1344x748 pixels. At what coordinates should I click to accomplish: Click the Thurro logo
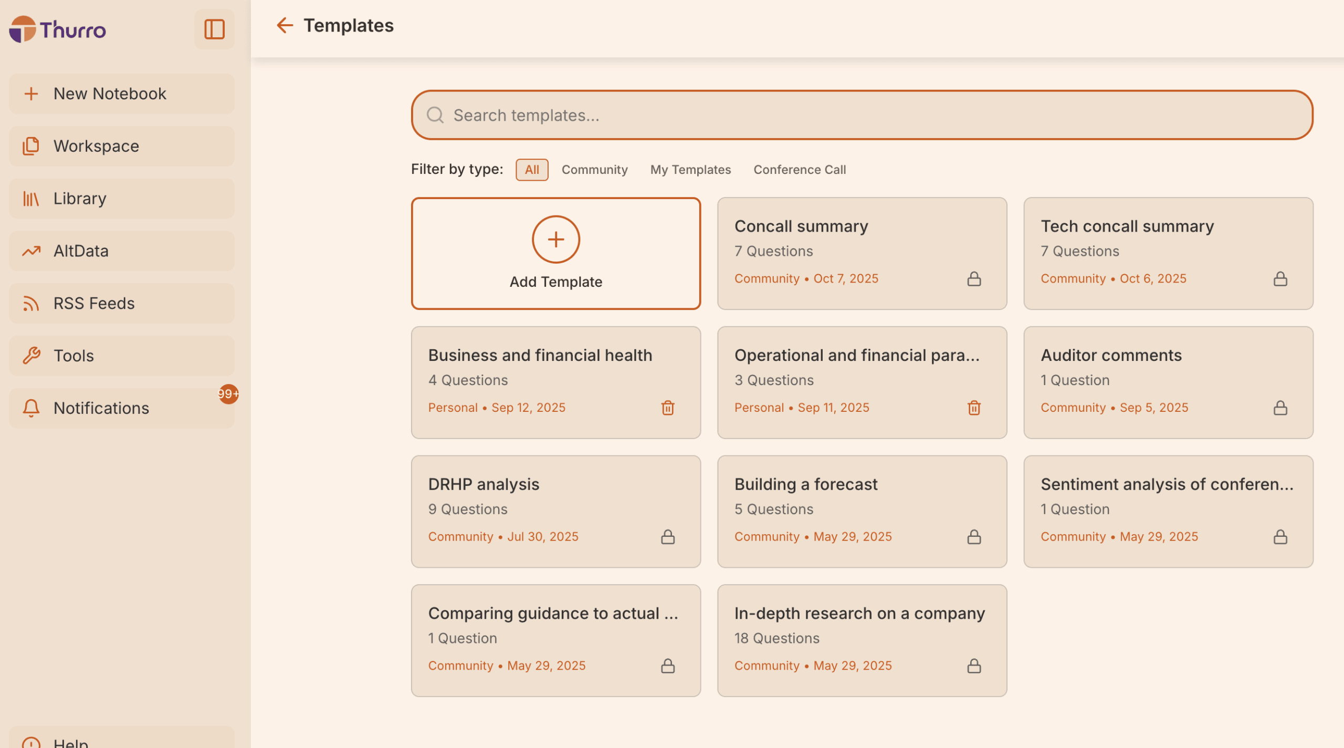coord(59,30)
